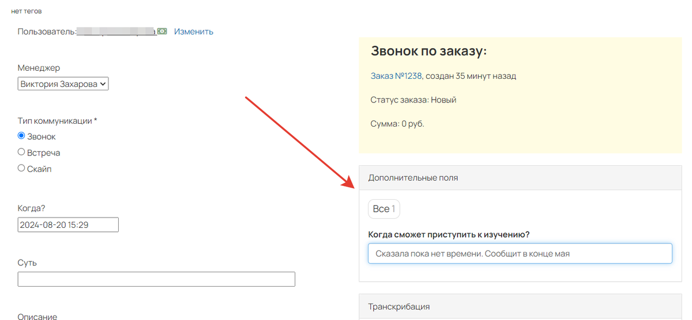Click the Дополнительные поля panel header
The width and height of the screenshot is (692, 320).
[x=520, y=178]
